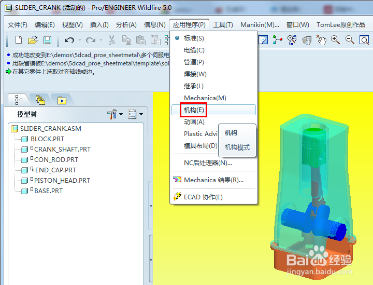Image resolution: width=373 pixels, height=285 pixels.
Task: Expand the Redo history dropdown arrow
Action: (x=101, y=40)
